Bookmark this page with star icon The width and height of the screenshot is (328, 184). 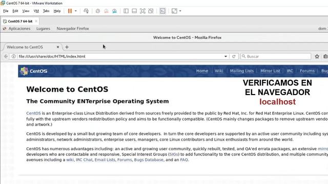[x=317, y=56]
